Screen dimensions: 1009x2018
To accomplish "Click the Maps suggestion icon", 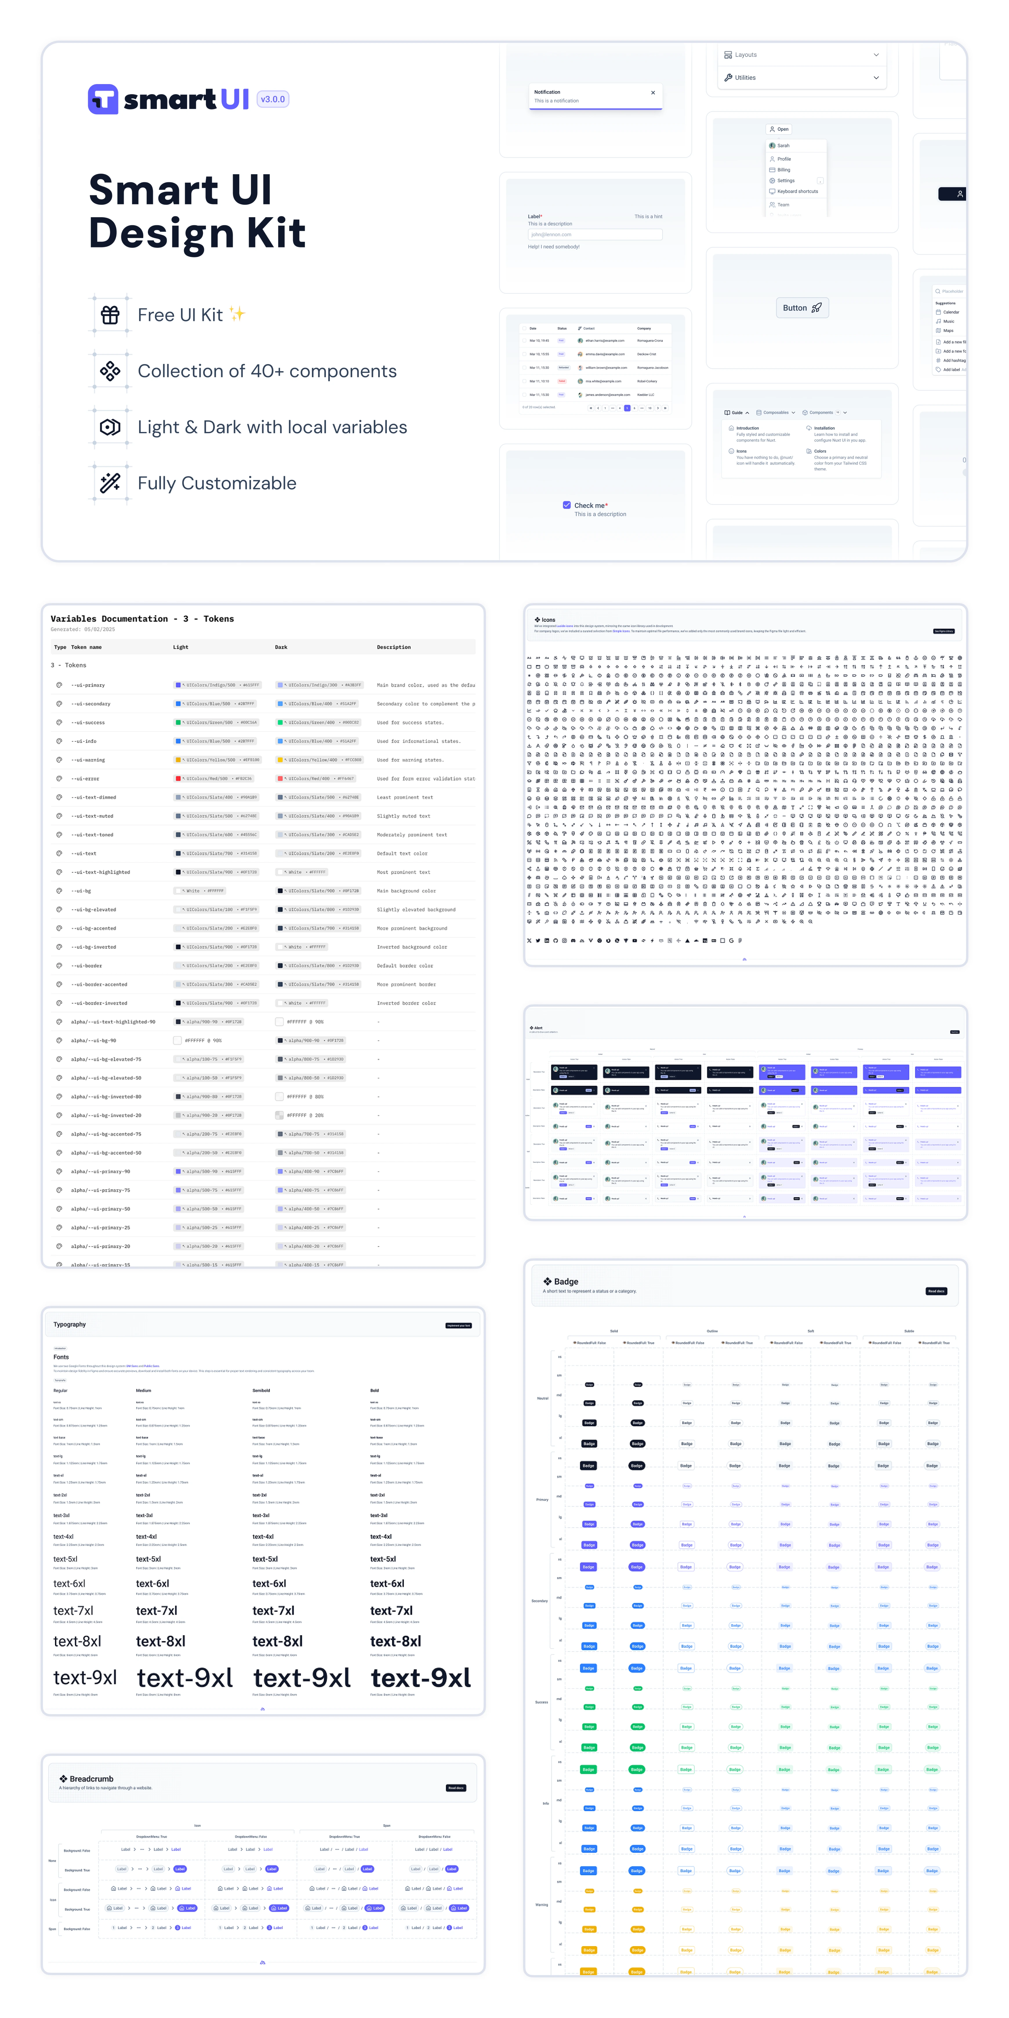I will pos(939,331).
